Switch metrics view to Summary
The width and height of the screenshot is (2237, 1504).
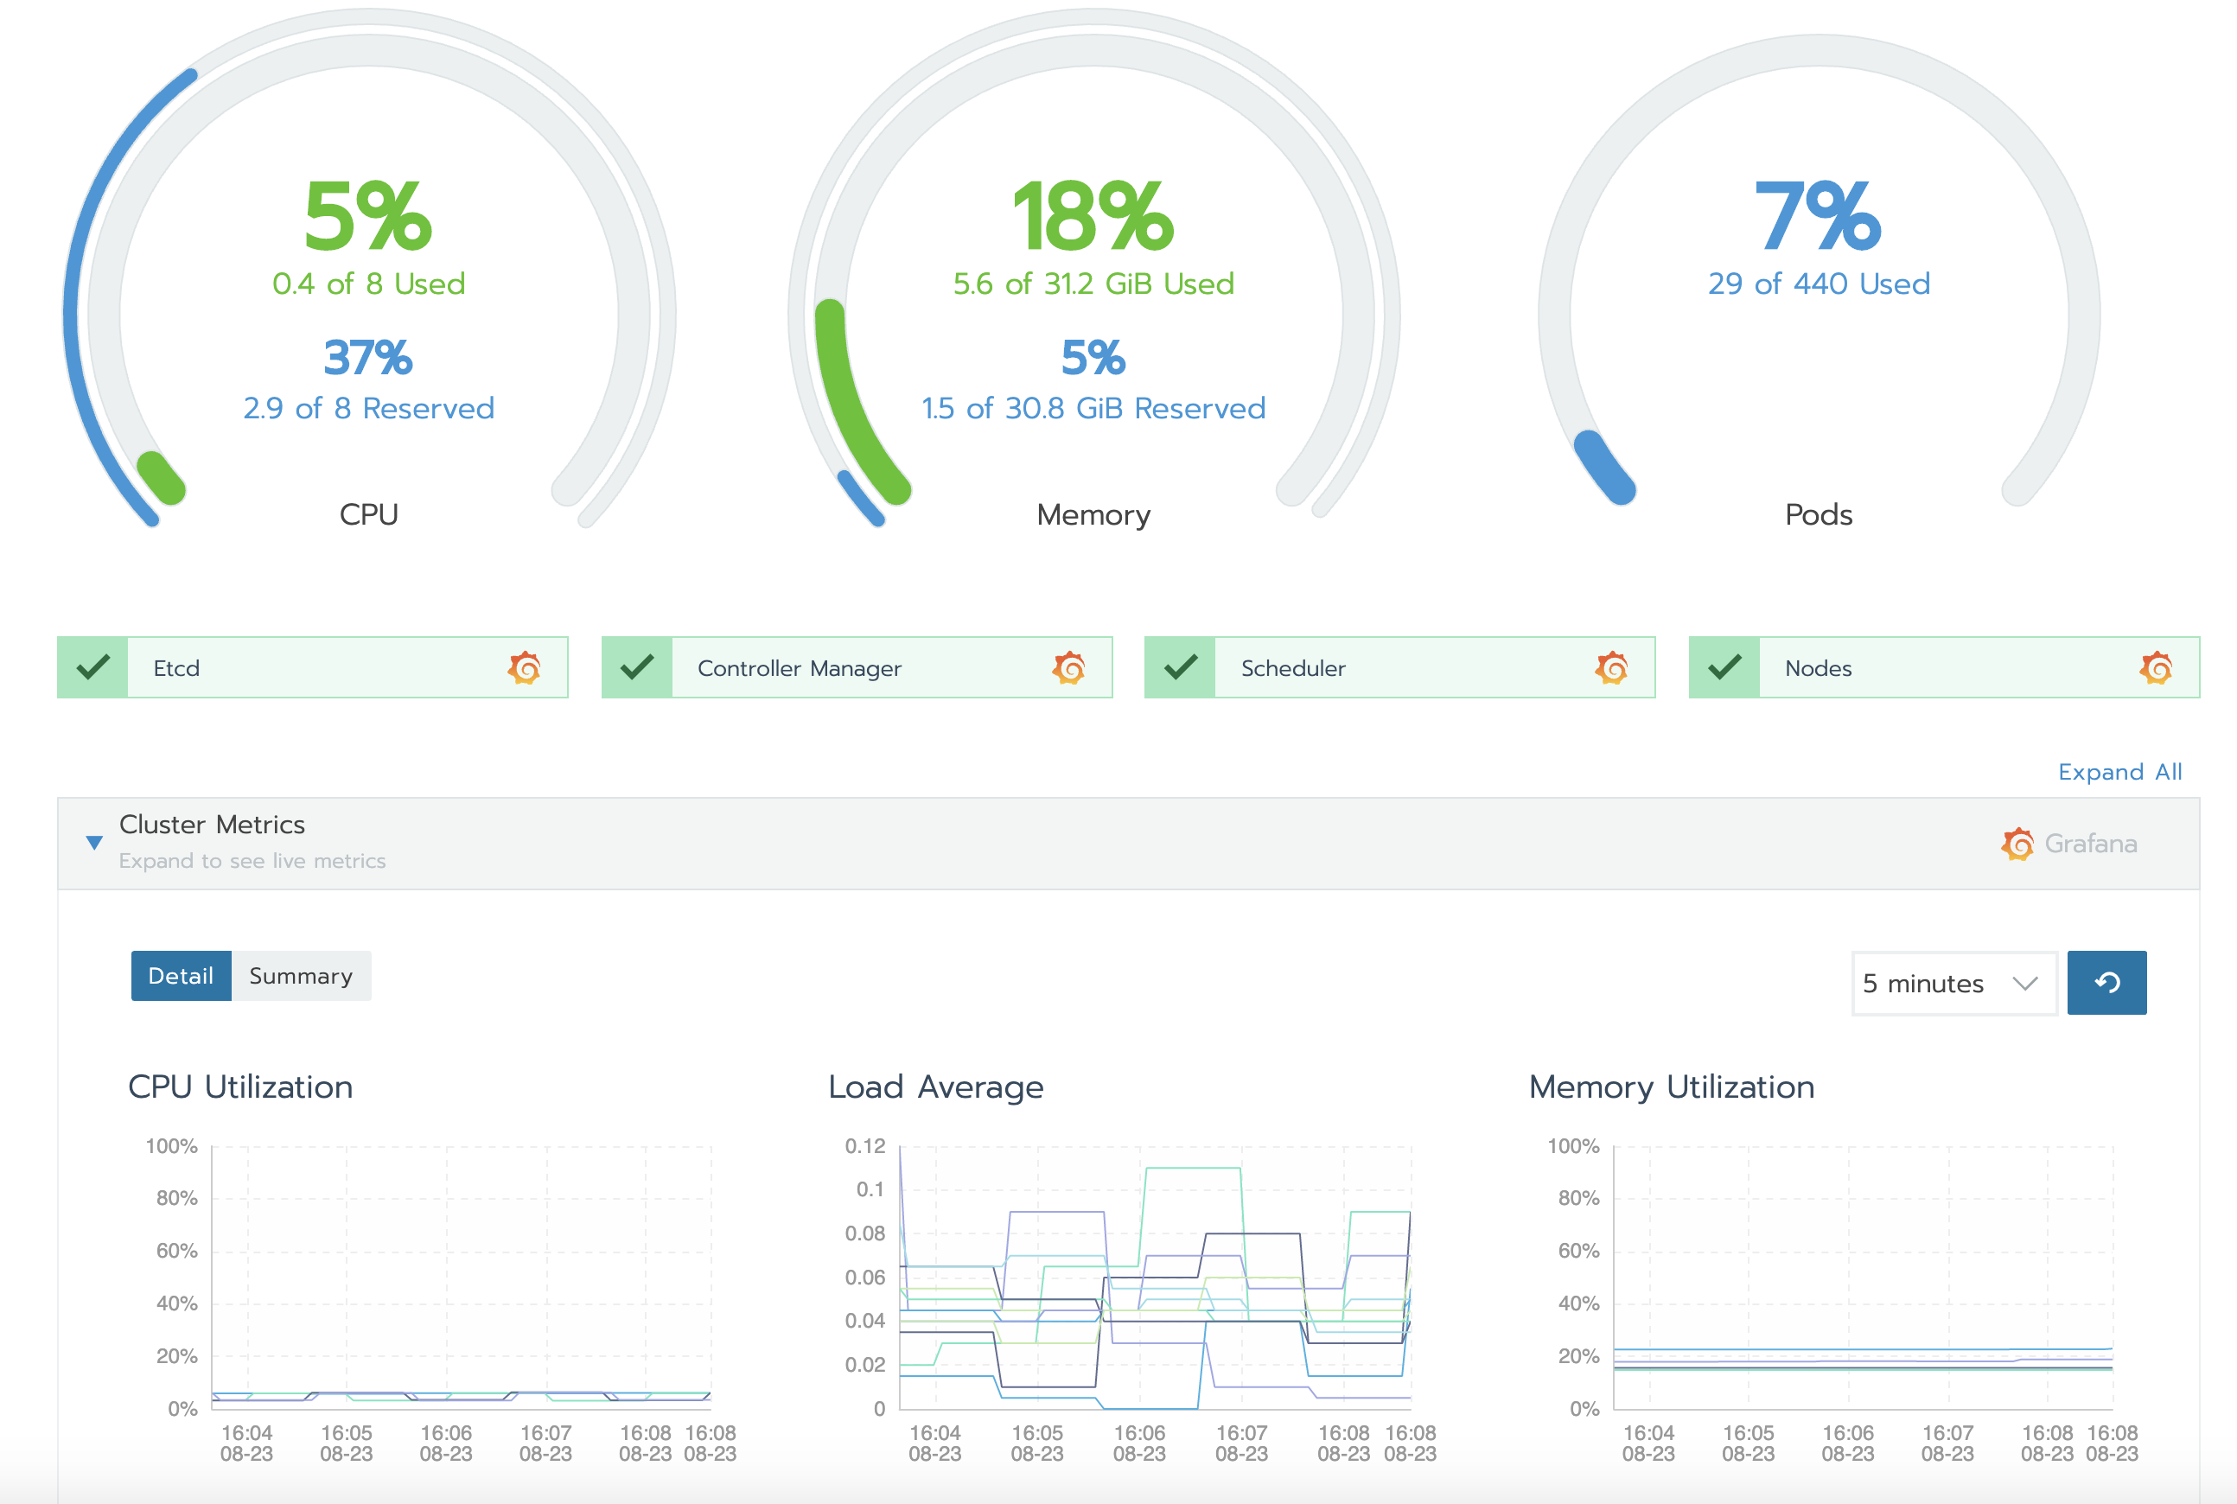click(301, 977)
